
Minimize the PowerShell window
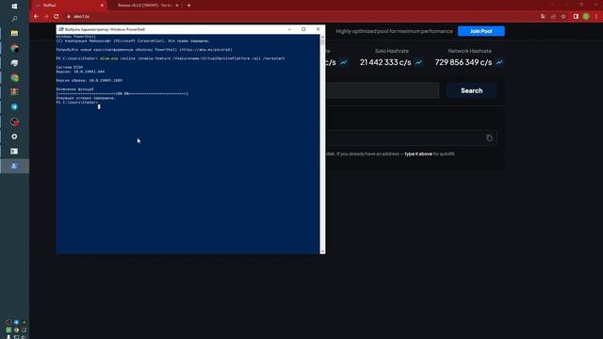point(289,29)
